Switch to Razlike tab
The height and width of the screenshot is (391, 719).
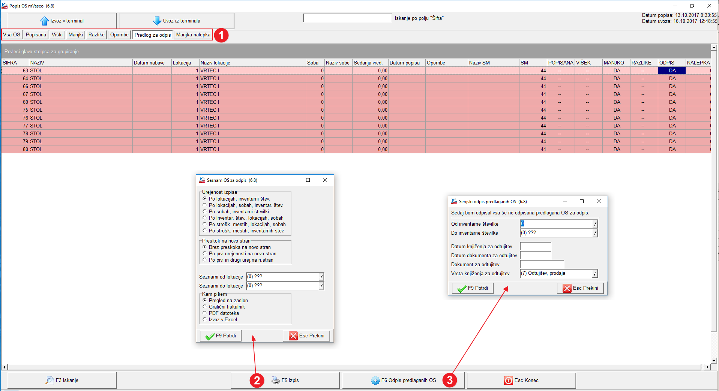[x=96, y=35]
